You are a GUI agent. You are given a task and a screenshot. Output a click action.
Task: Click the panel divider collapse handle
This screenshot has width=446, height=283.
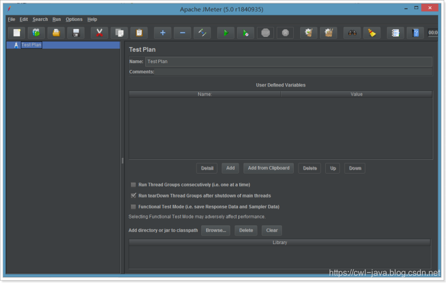tap(123, 161)
